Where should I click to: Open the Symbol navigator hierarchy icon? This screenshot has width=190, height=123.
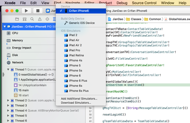(x=25, y=19)
